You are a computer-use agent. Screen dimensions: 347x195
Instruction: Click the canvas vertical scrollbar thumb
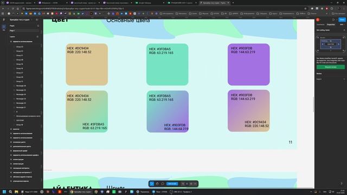tap(313, 105)
